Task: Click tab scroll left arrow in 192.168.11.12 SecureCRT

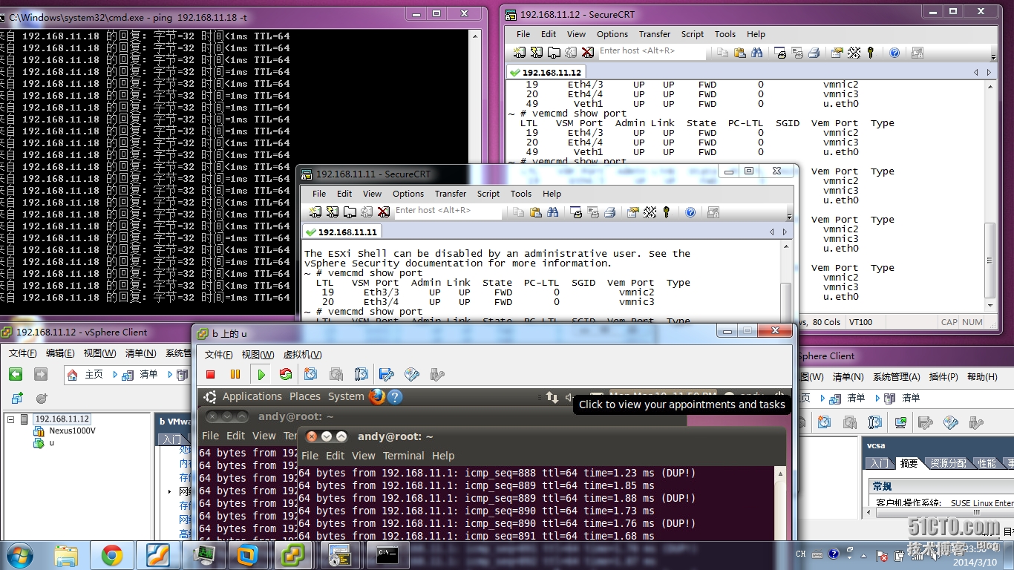Action: pos(976,73)
